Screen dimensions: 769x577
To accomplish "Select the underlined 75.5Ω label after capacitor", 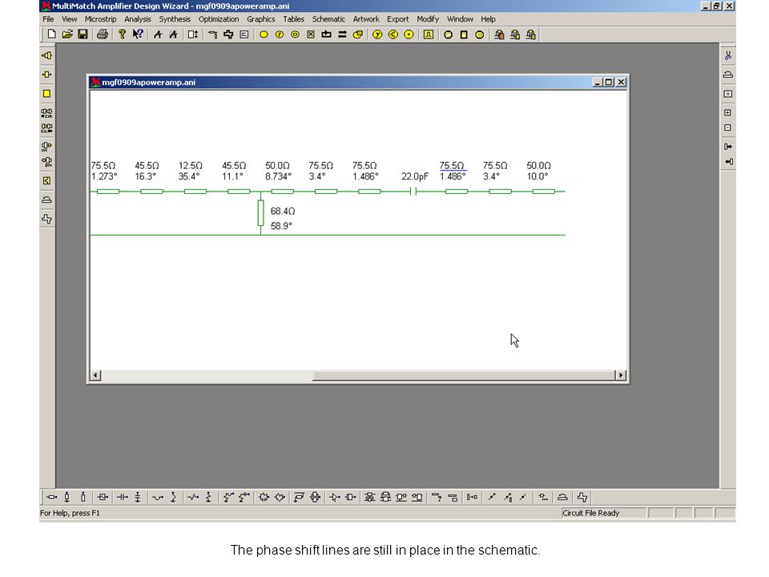I will [x=452, y=166].
